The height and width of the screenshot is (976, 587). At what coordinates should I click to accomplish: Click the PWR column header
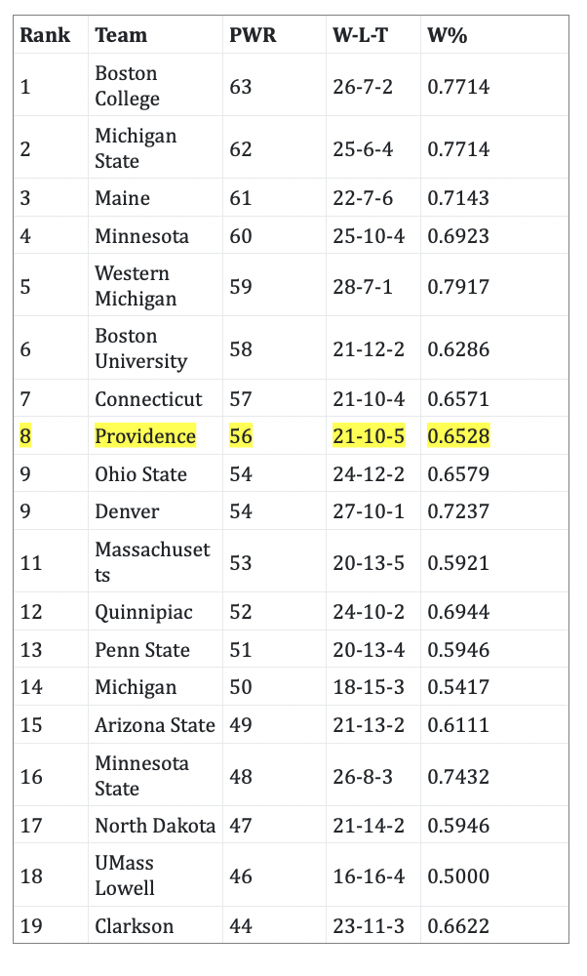(253, 35)
